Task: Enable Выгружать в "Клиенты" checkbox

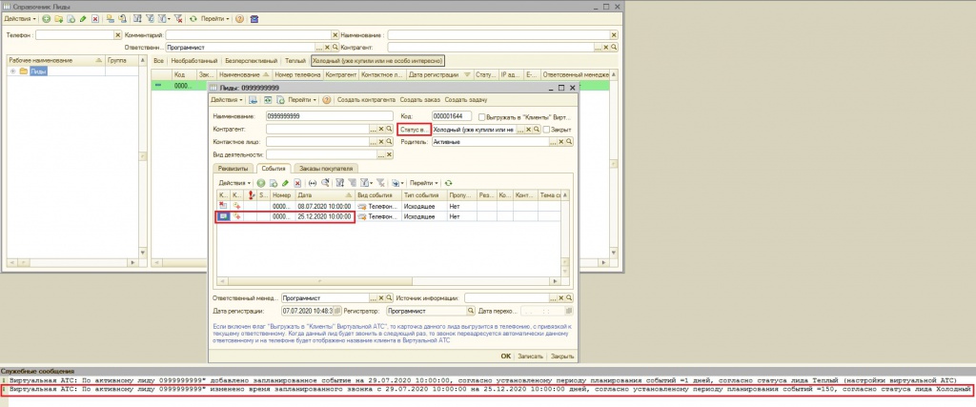Action: coord(481,116)
